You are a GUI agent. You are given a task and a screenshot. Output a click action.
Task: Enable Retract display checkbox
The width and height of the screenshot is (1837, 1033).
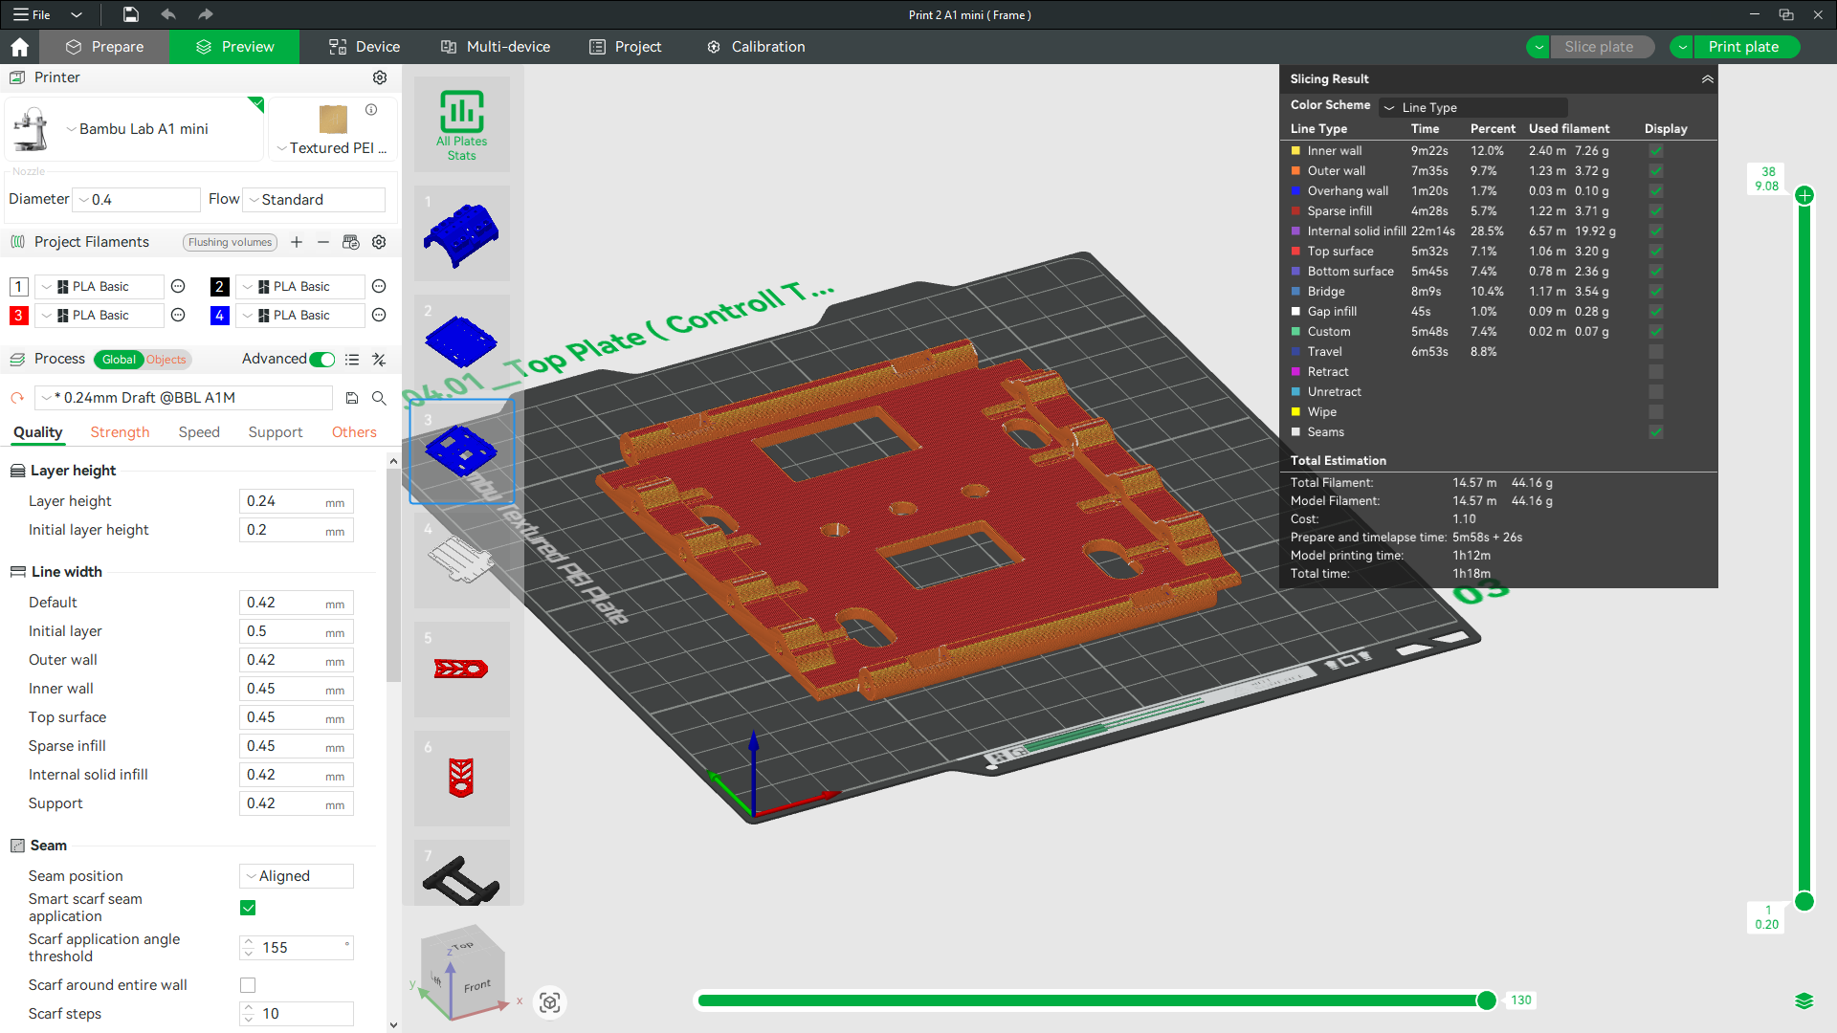point(1656,372)
